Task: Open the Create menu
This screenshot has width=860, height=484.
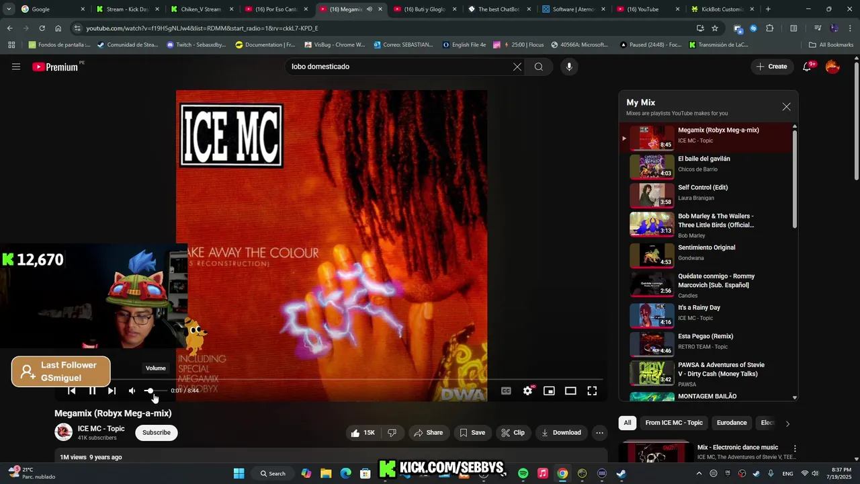Action: (x=771, y=67)
